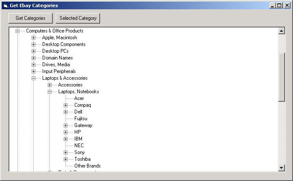Viewport: 293px width, 181px height.
Task: Choose Fujitsu in the tree
Action: point(81,119)
